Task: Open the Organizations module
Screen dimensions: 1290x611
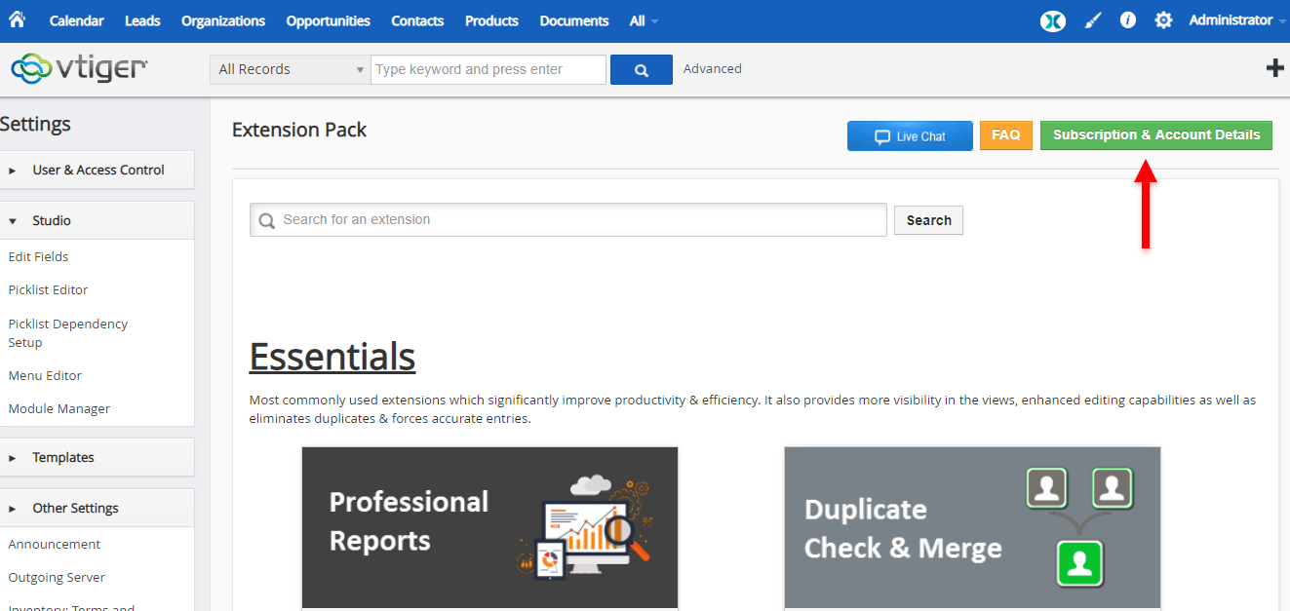Action: coord(223,20)
